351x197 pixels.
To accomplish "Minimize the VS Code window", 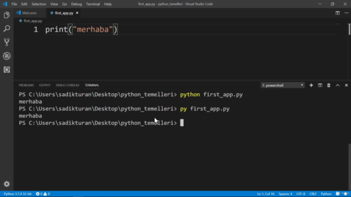I will point(320,4).
